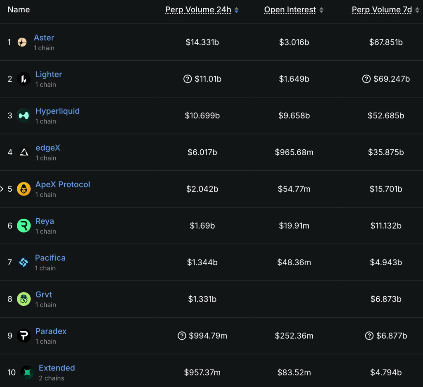Click the question mark beside Paradex's 7d volume
The width and height of the screenshot is (423, 387).
[x=369, y=336]
